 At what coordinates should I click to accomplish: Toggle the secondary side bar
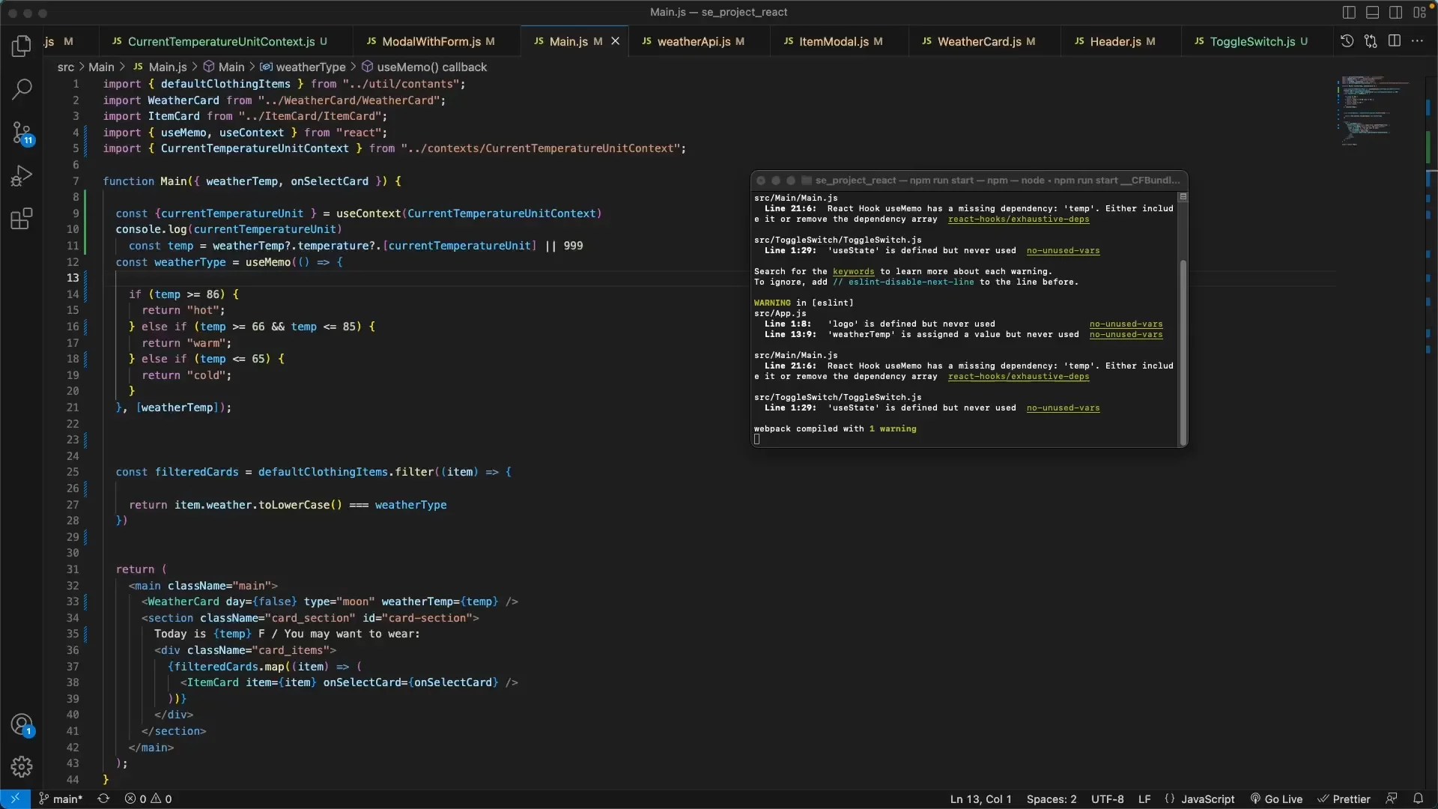tap(1396, 12)
